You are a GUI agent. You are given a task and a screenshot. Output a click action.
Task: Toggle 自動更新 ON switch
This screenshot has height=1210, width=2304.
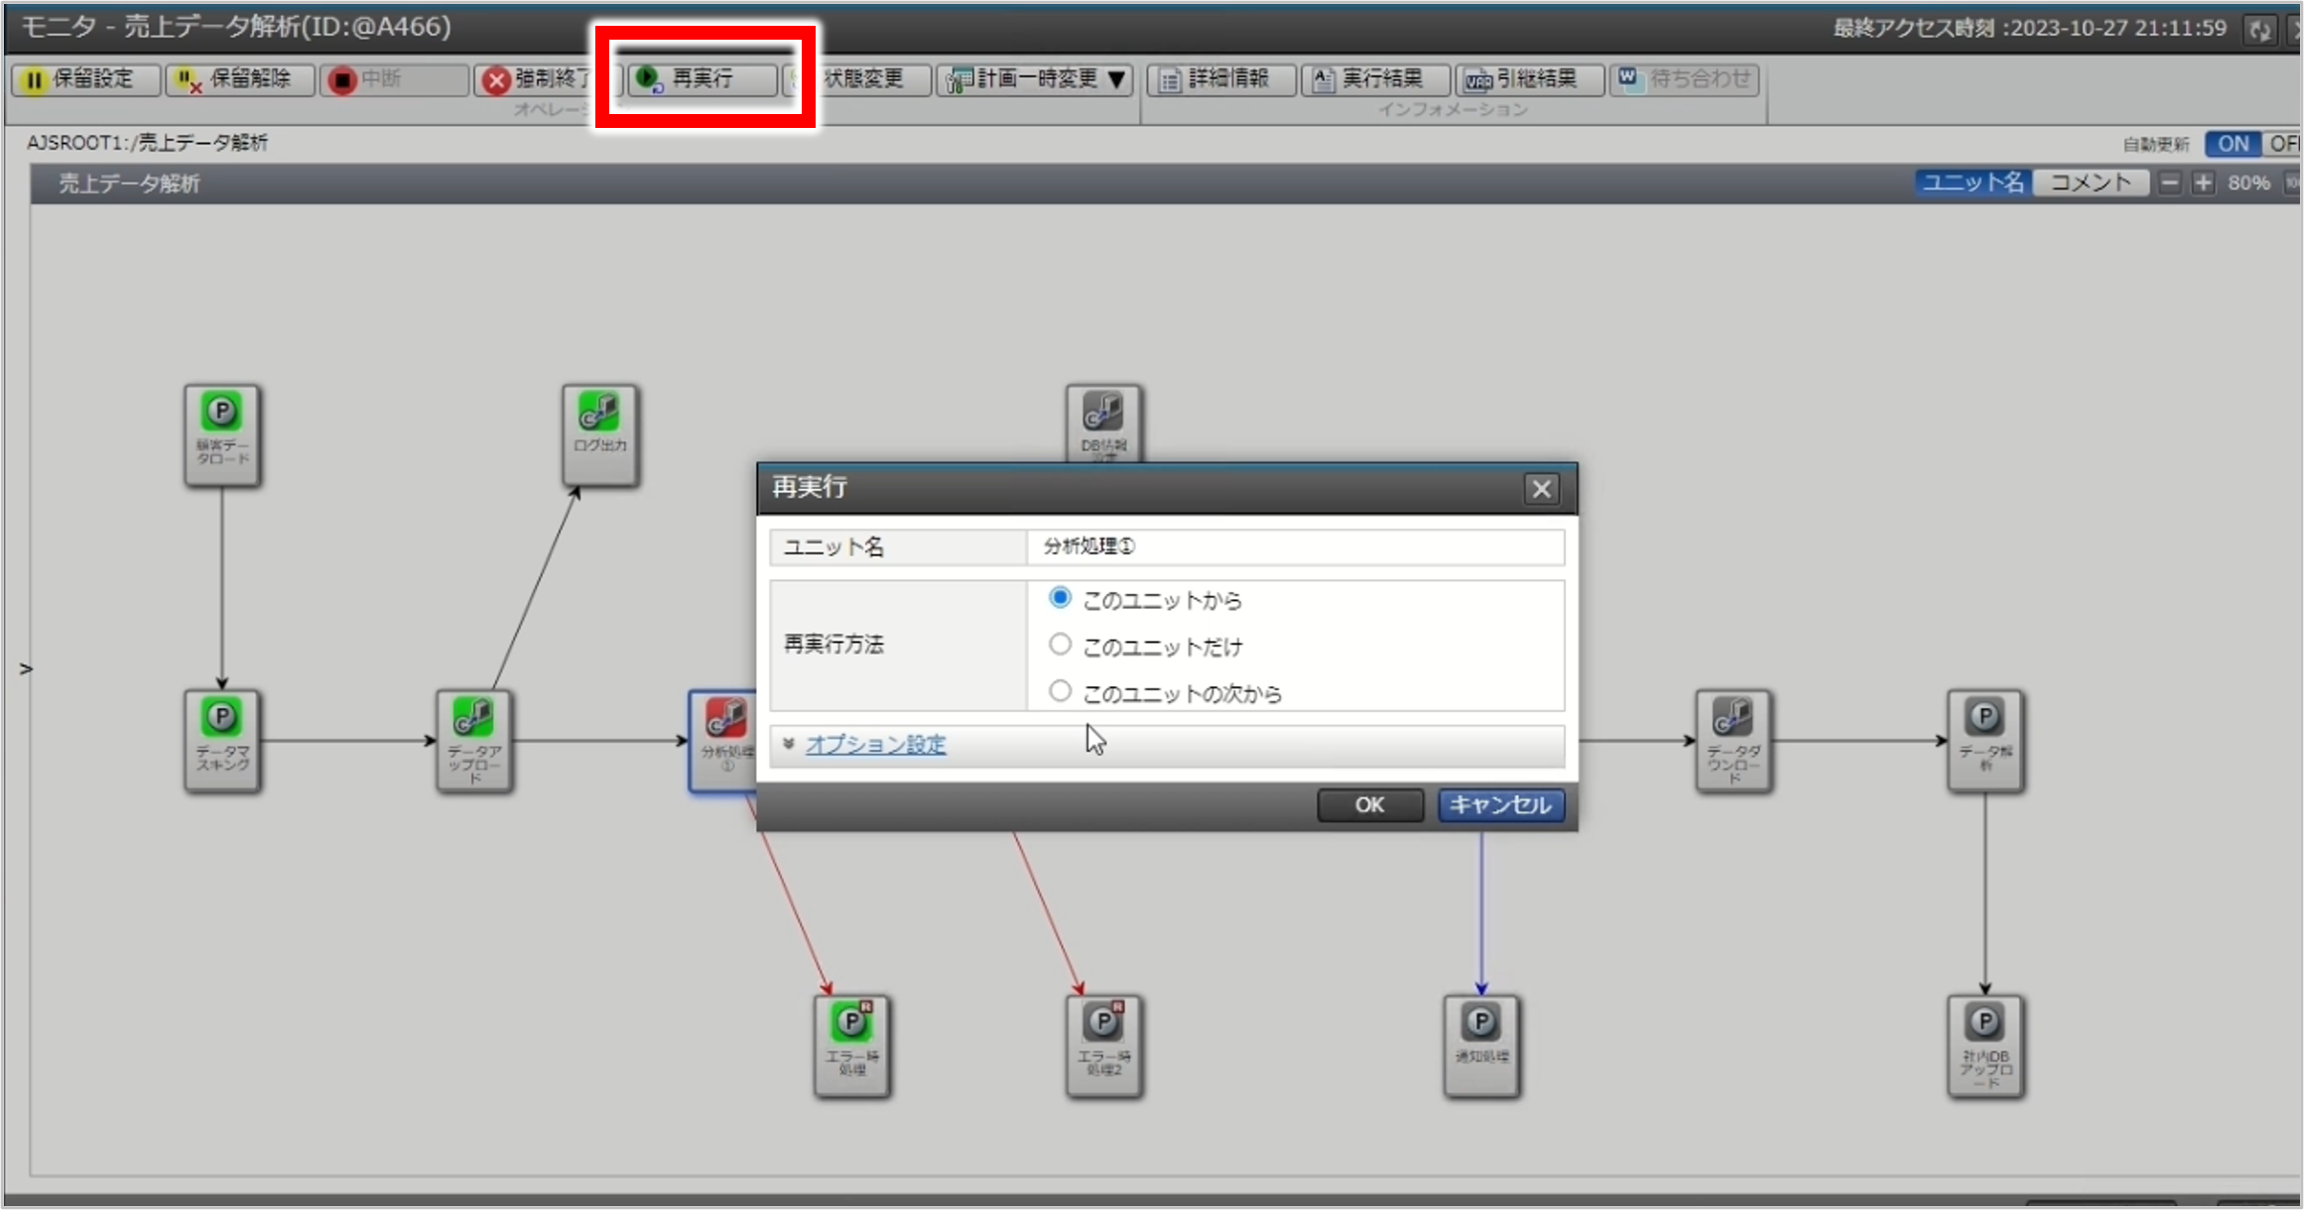coord(2237,142)
